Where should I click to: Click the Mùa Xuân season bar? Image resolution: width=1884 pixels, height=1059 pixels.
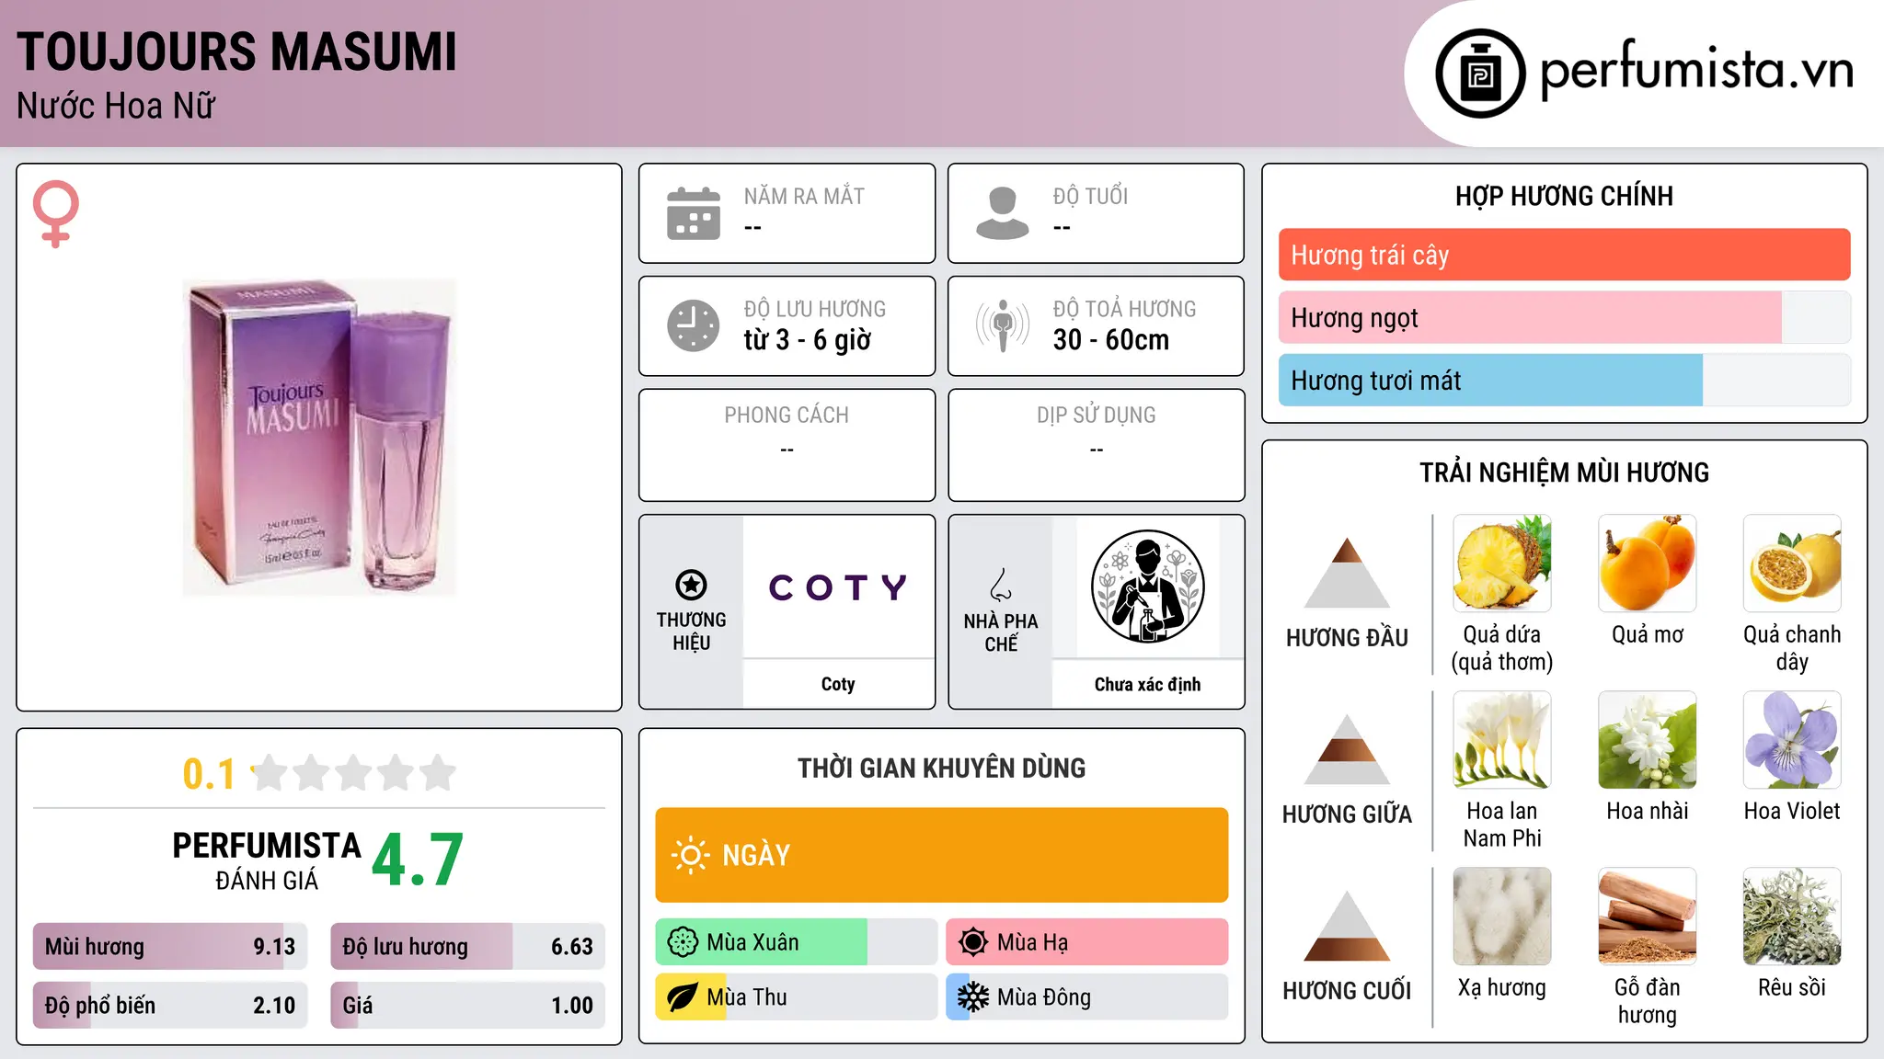coord(797,942)
